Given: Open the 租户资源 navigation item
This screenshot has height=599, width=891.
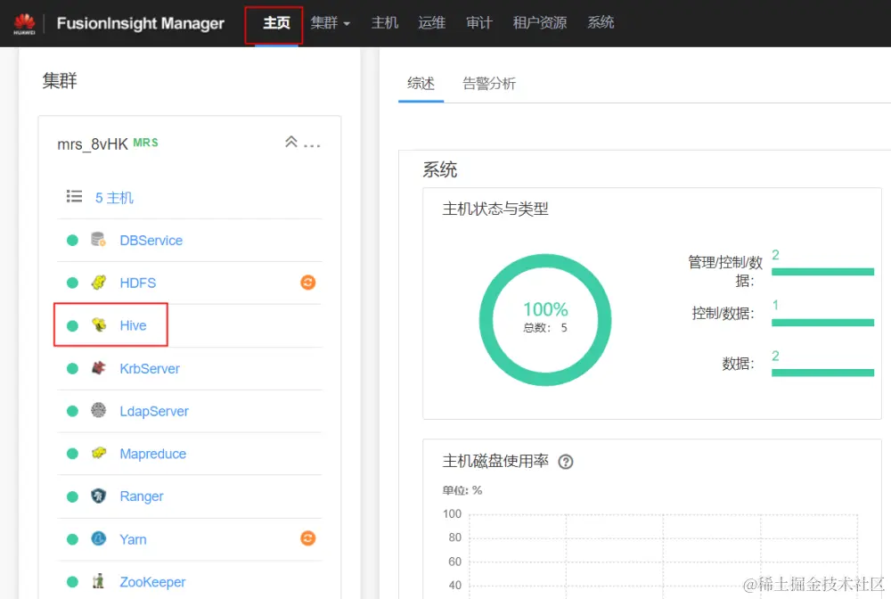Looking at the screenshot, I should pos(540,23).
